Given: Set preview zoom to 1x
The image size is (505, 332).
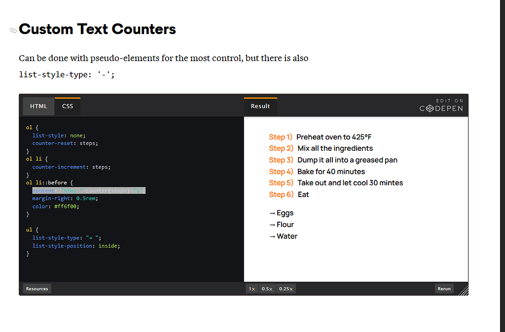Looking at the screenshot, I should coord(252,289).
